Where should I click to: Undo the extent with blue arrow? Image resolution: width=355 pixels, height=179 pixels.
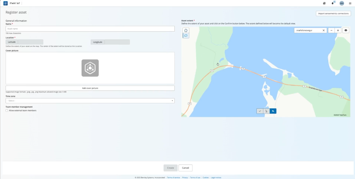tap(273, 111)
